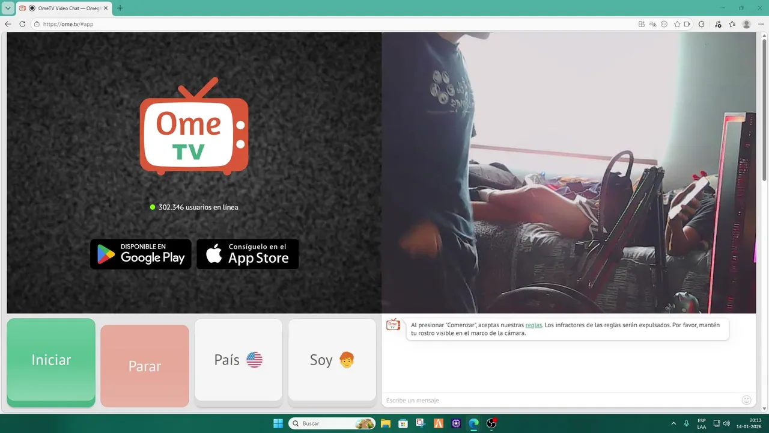The height and width of the screenshot is (433, 769).
Task: Open OBS Studio from the taskbar
Action: coord(491,423)
